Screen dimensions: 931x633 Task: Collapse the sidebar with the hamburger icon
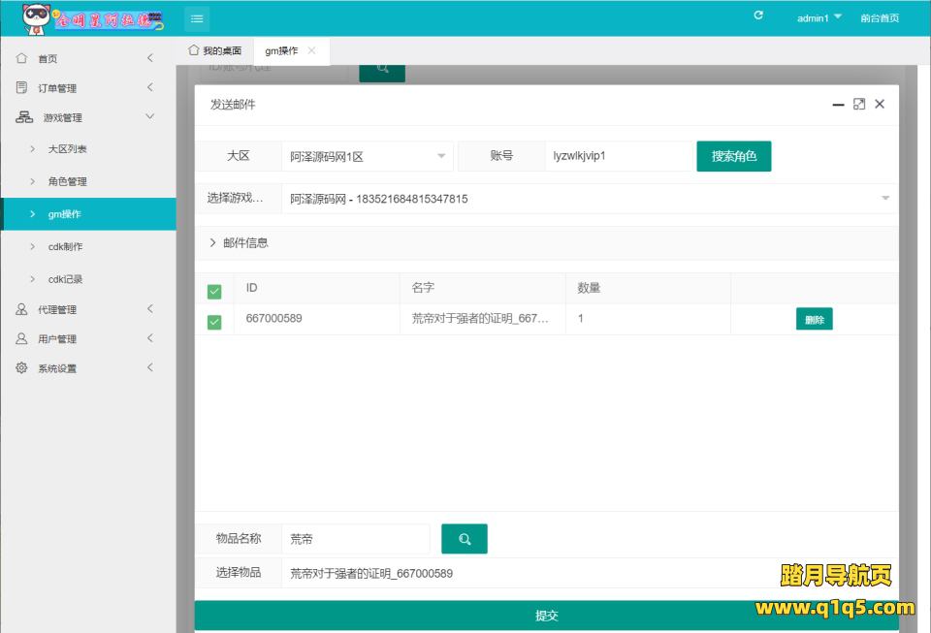[x=195, y=17]
